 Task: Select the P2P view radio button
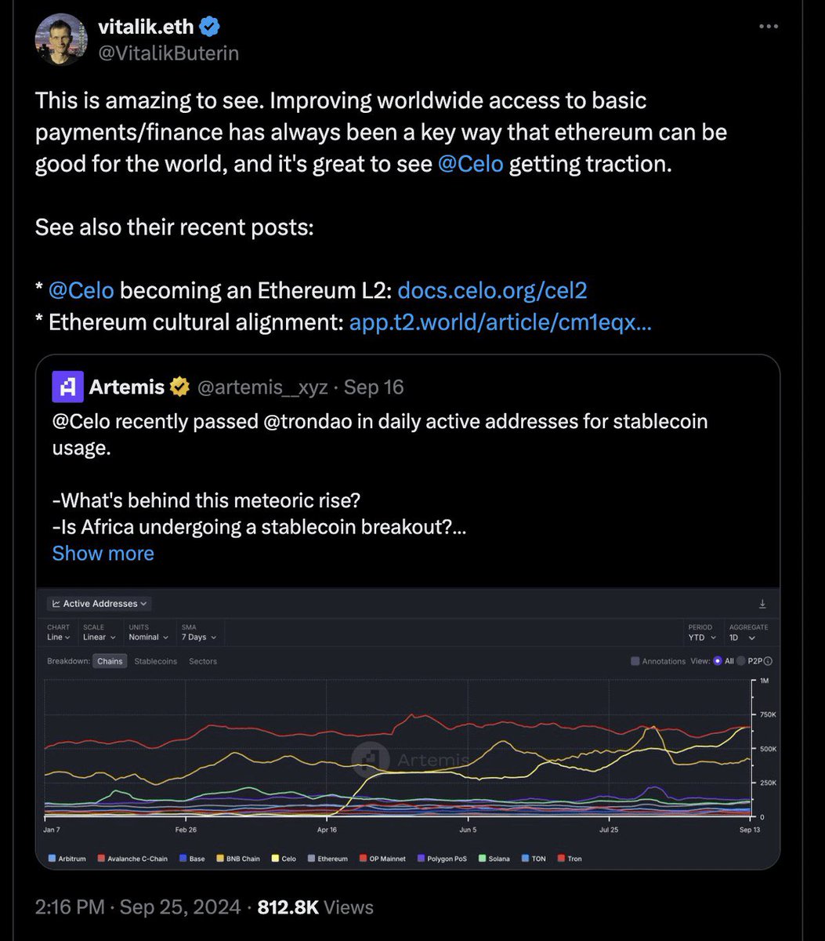point(741,661)
